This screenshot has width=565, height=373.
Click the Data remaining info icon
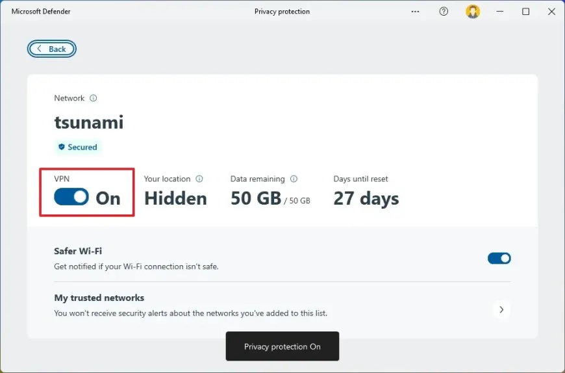pos(294,179)
